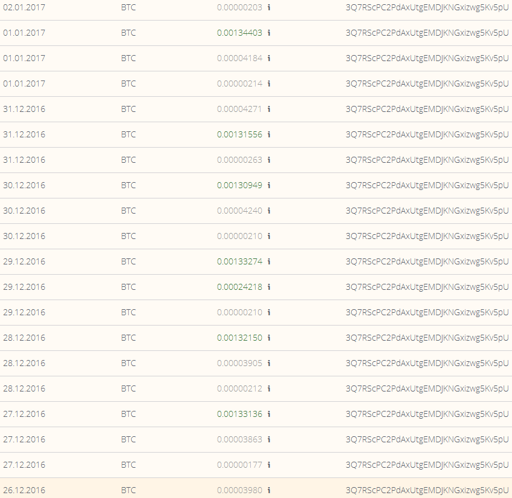Show info icon next to 0.00003905
Screen dimensions: 512x498
coord(269,363)
